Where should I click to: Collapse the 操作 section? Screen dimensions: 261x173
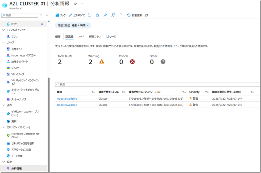3,105
